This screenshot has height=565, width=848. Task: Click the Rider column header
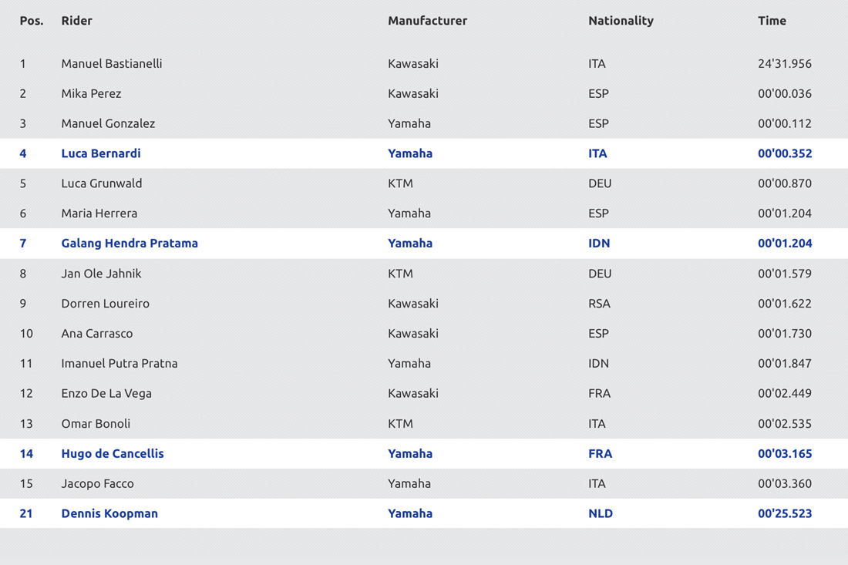76,21
